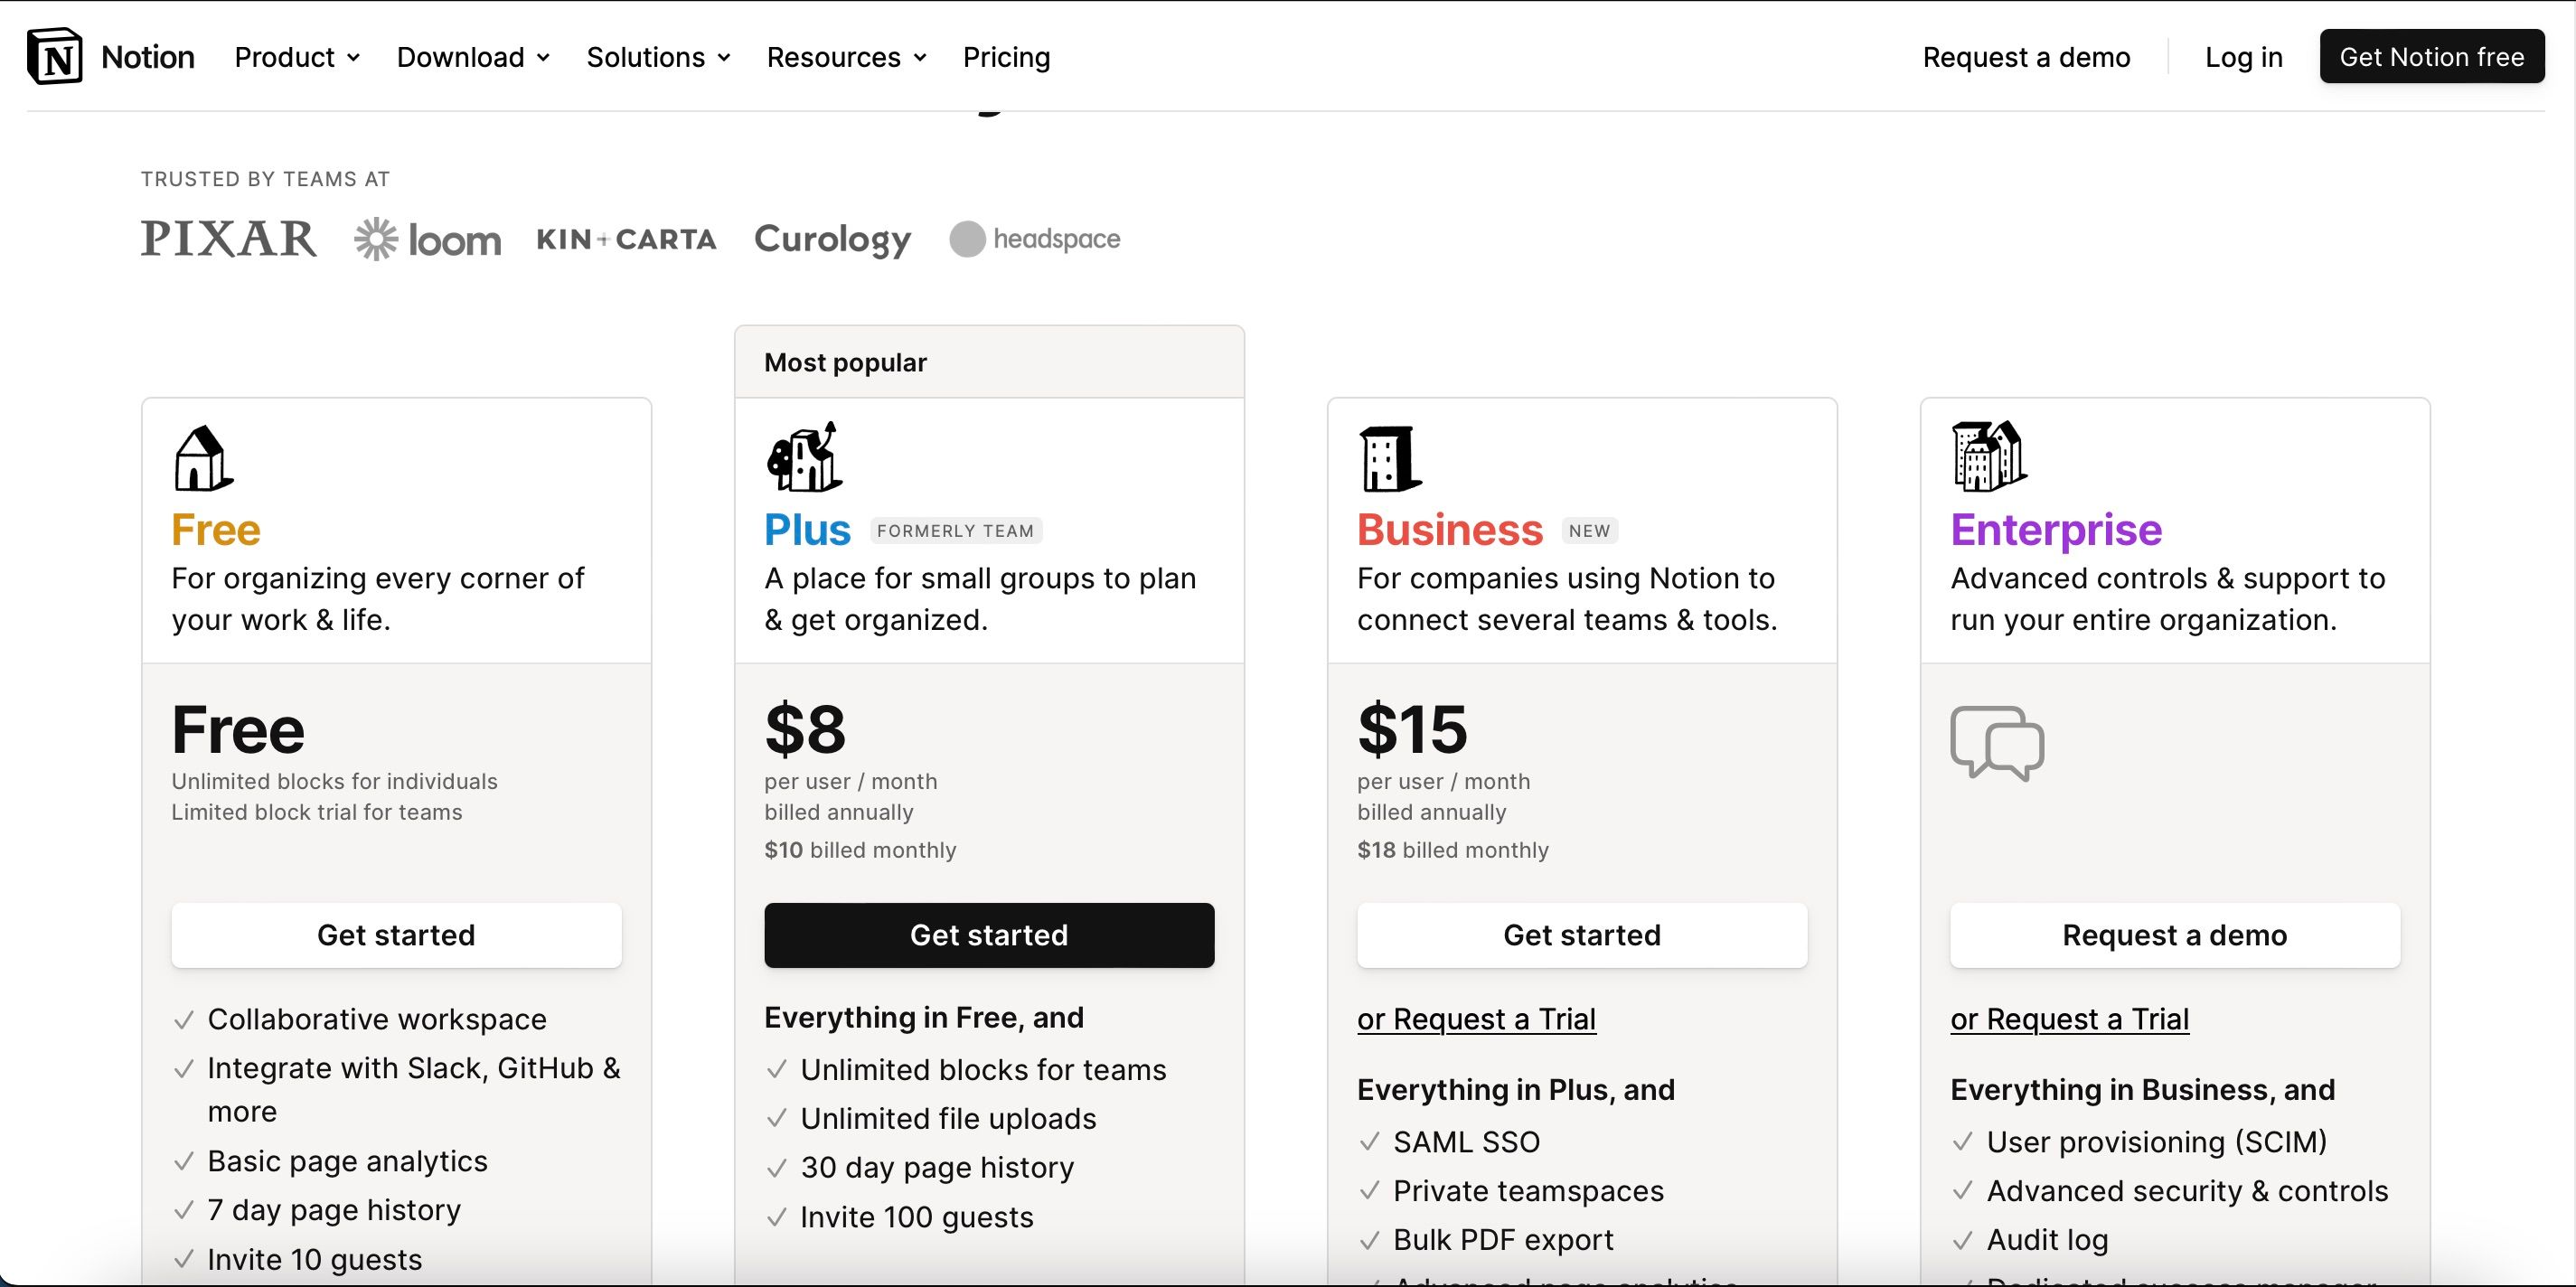The height and width of the screenshot is (1287, 2576).
Task: Click the Enterprise plan buildings icon
Action: pos(1989,456)
